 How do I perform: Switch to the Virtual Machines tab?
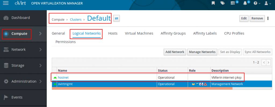coord(139,33)
